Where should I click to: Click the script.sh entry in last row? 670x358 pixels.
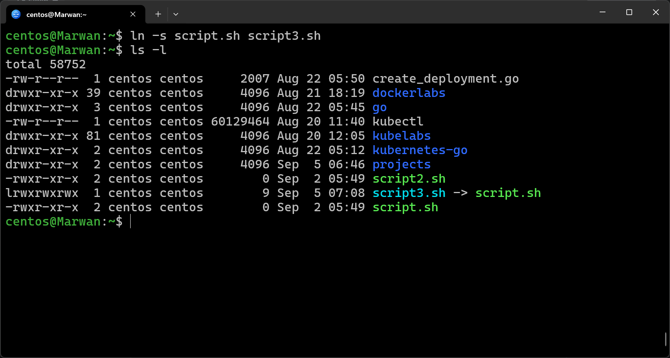point(405,207)
